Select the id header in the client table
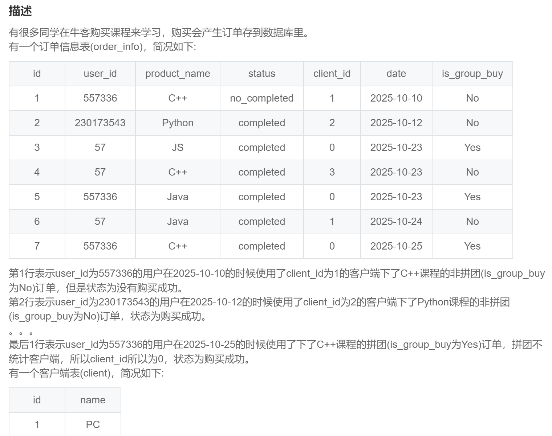Screen dimensions: 552x436 (x=37, y=400)
